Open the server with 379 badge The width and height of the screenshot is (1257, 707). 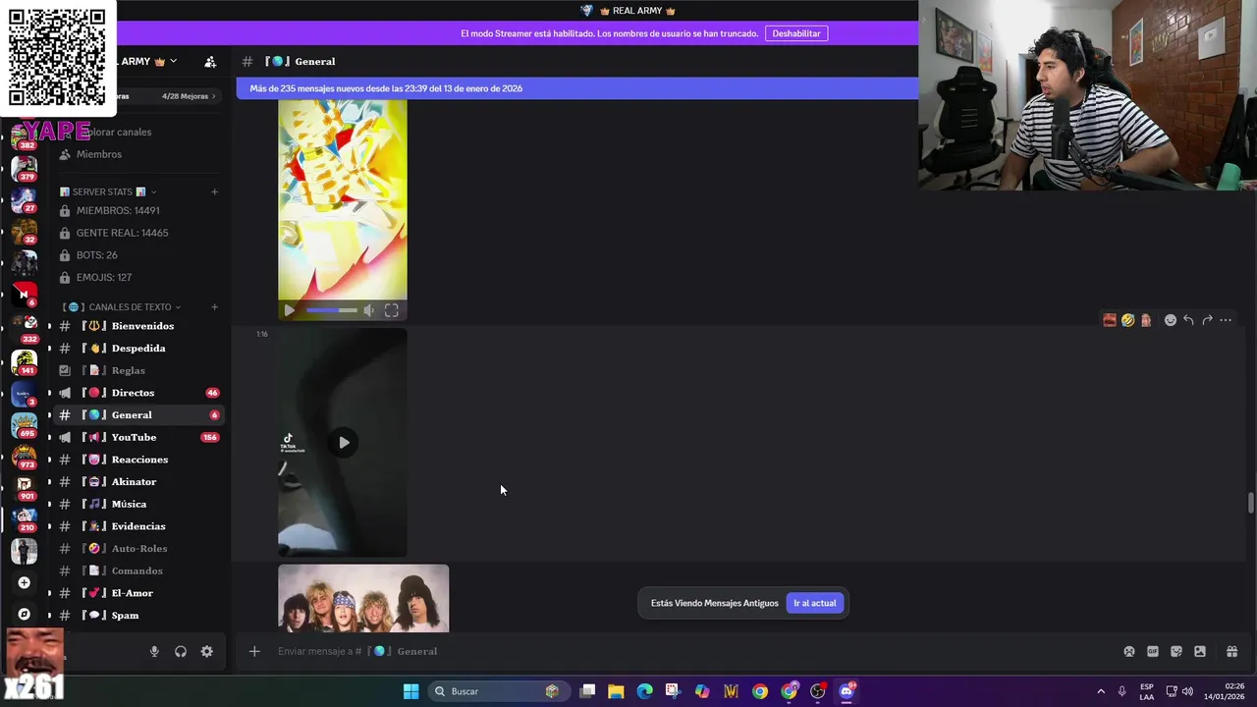click(24, 169)
